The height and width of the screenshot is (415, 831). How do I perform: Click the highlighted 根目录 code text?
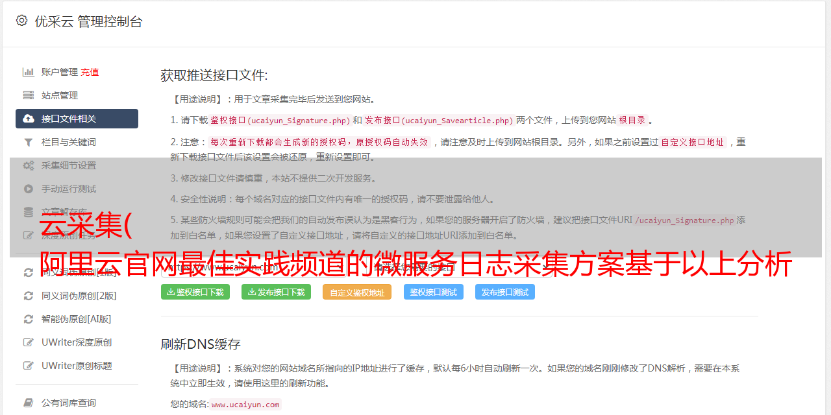tap(632, 120)
